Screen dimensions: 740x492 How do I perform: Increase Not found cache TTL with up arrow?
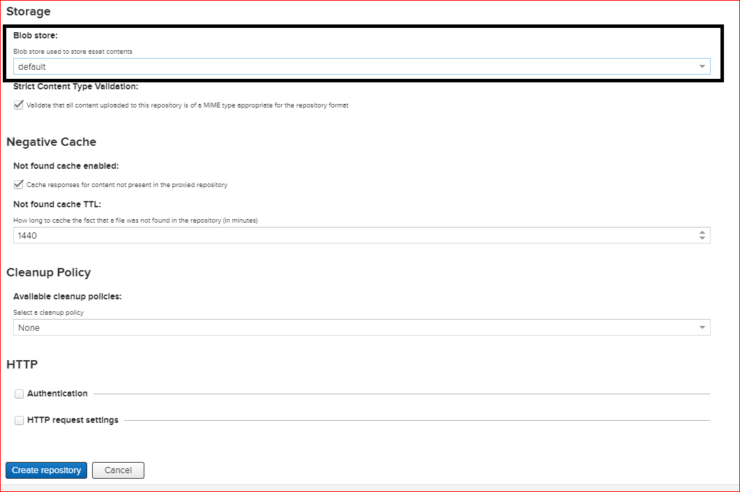click(702, 232)
